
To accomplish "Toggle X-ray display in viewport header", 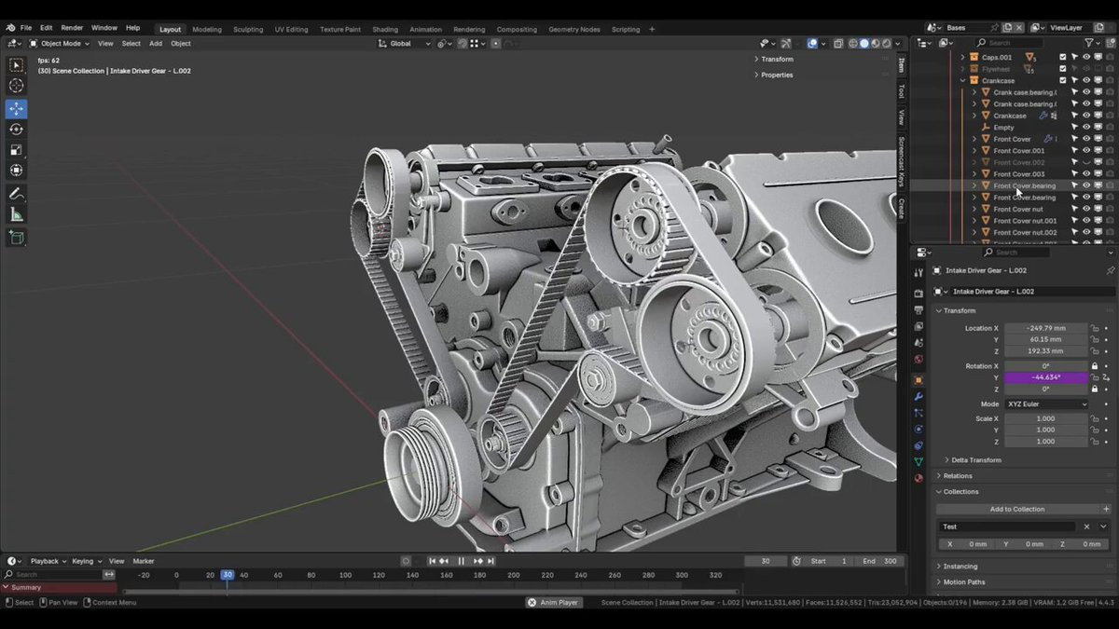I will (x=837, y=43).
